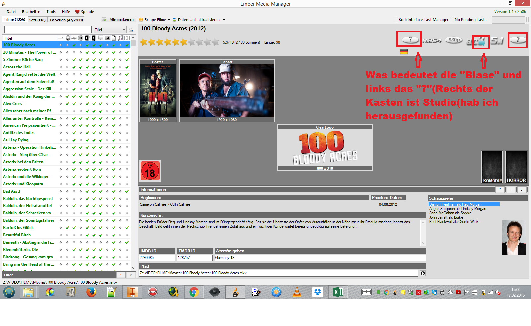531x326 pixels.
Task: Click Datenbank aktualisieren button
Action: click(x=196, y=20)
